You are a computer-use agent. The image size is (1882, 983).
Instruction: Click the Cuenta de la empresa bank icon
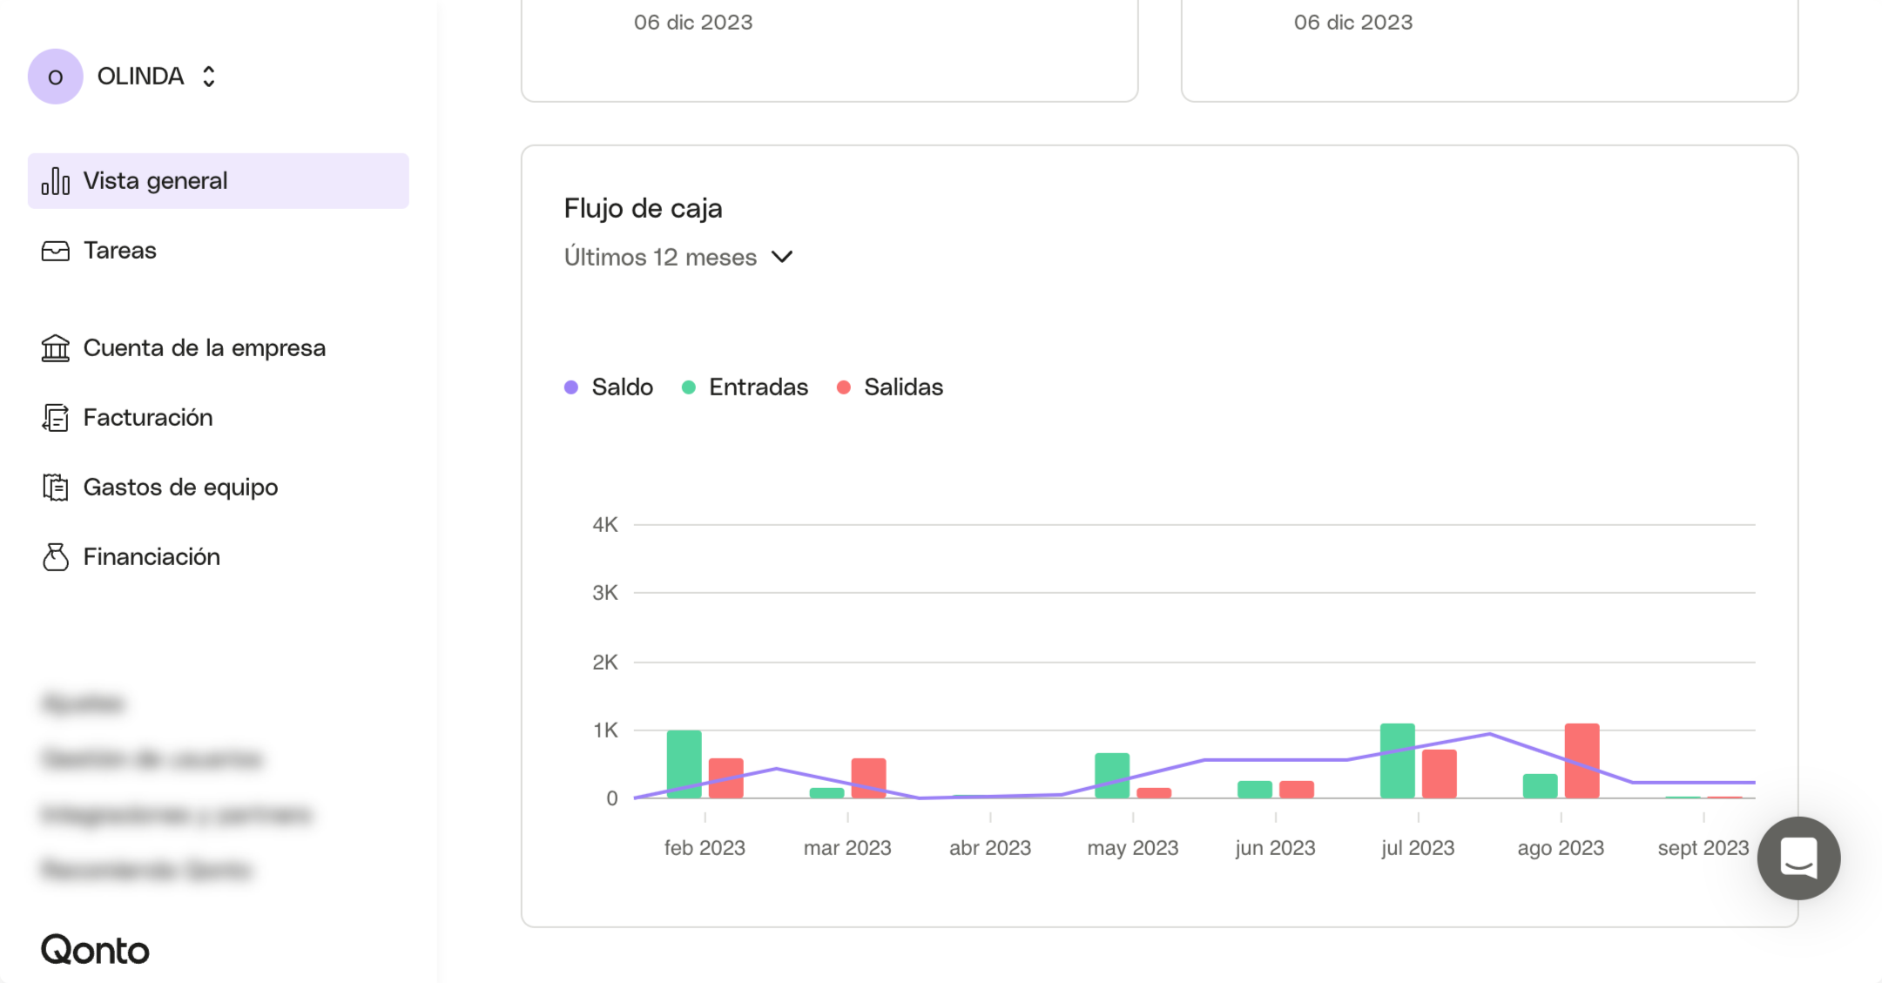click(55, 348)
